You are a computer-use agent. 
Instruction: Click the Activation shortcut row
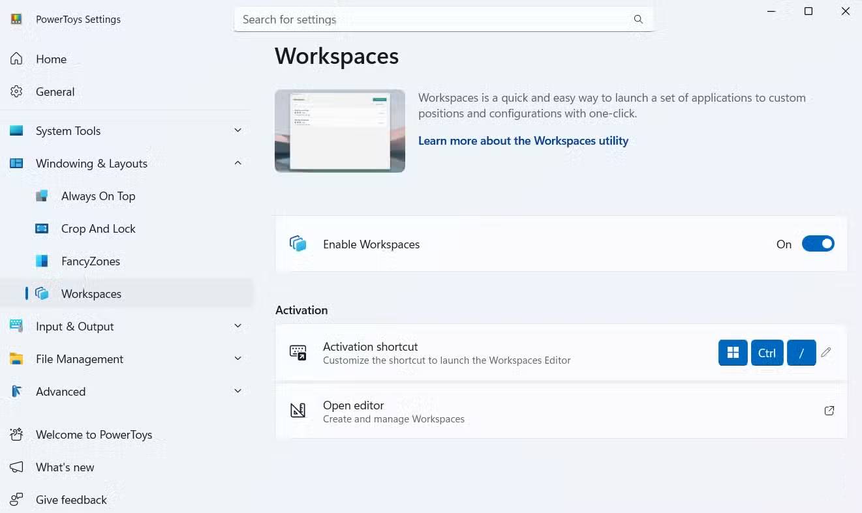click(561, 353)
